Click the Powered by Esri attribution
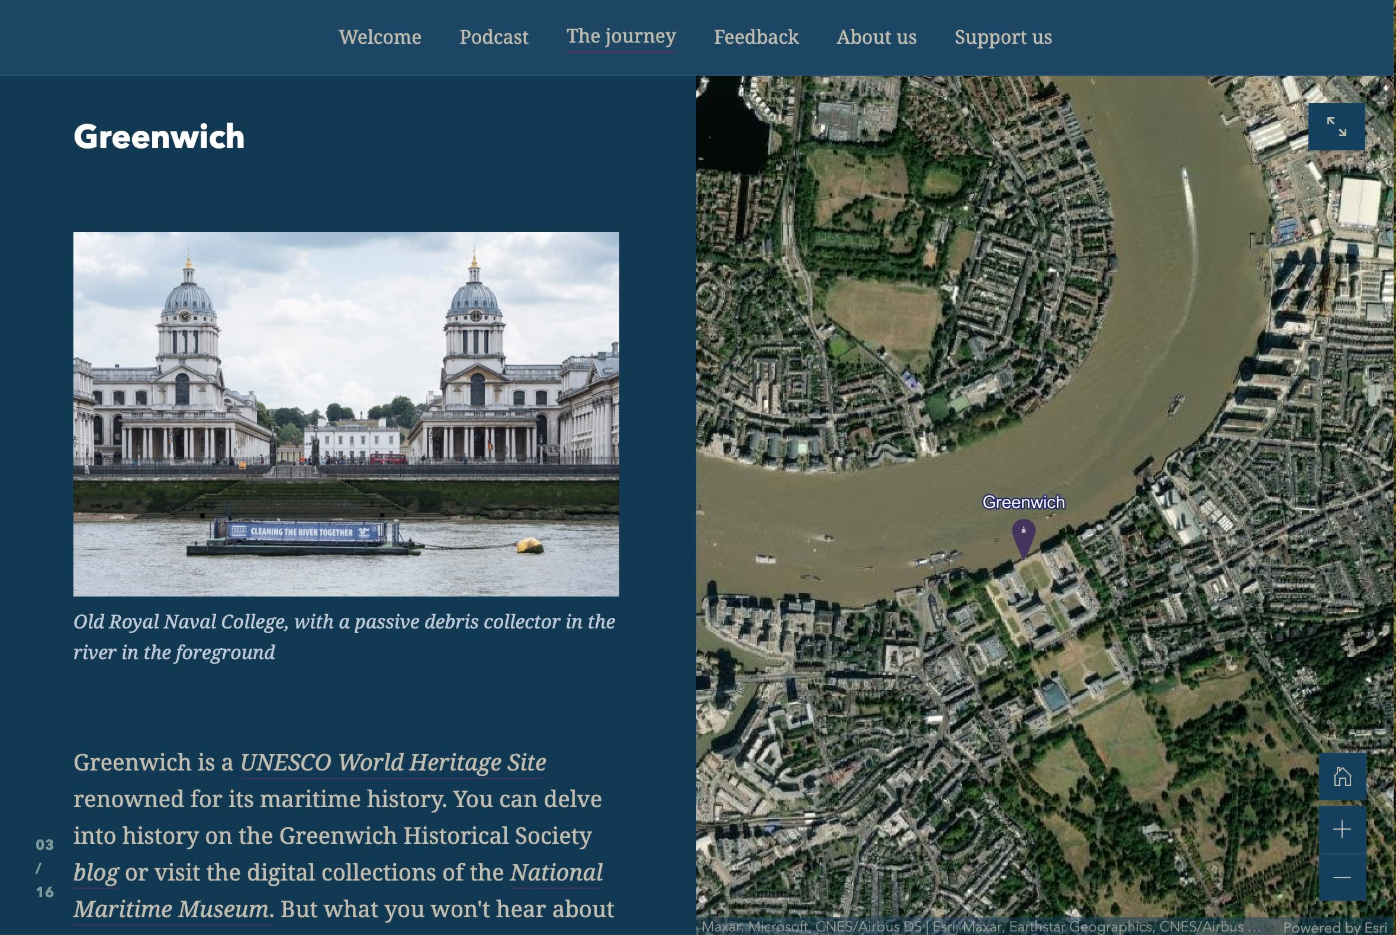The image size is (1396, 935). [1334, 927]
